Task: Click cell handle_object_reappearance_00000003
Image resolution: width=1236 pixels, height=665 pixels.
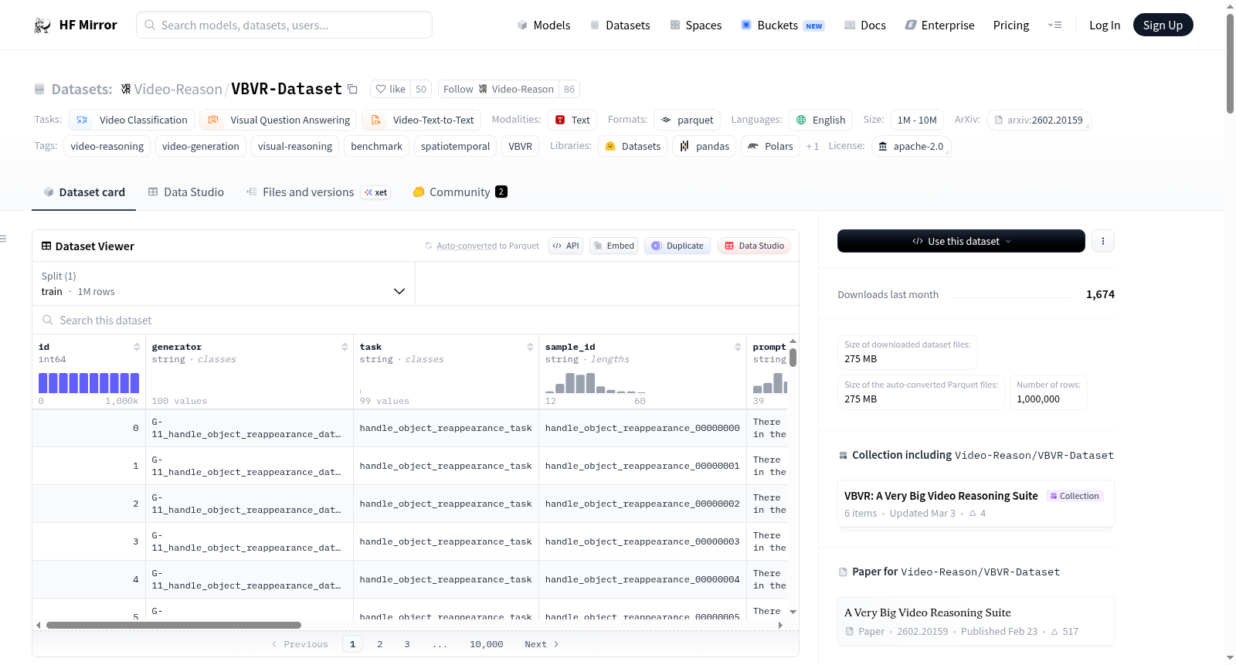Action: pos(642,541)
